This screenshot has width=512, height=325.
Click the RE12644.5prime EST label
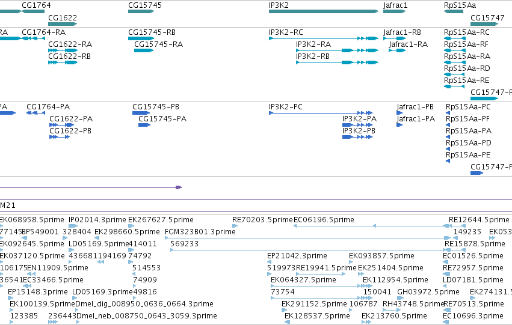(x=479, y=220)
